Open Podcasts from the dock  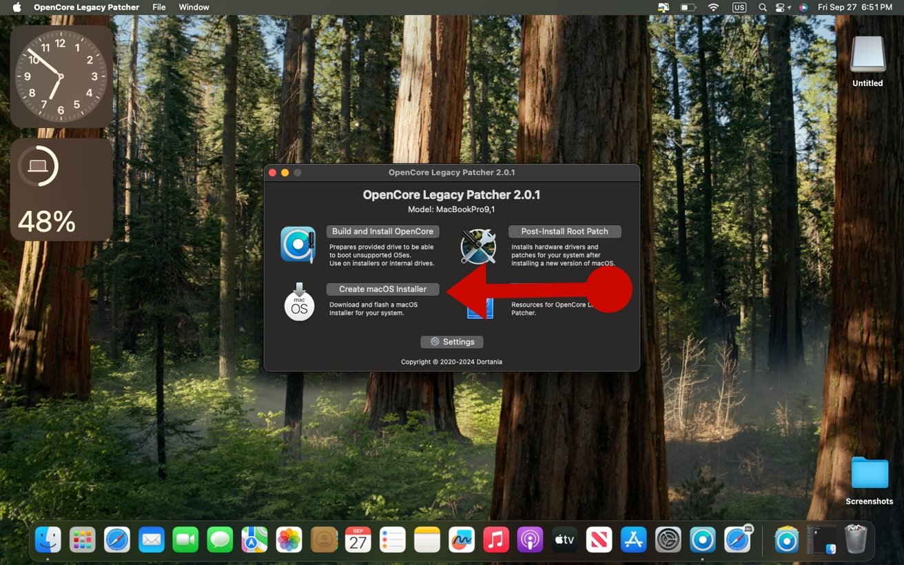[531, 540]
